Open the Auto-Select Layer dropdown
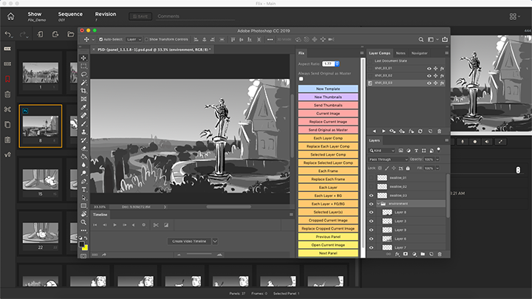Image resolution: width=532 pixels, height=299 pixels. coord(133,38)
